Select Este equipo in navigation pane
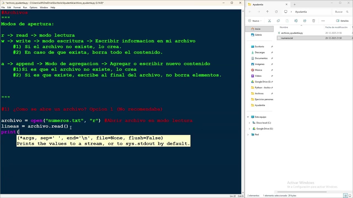 click(x=260, y=117)
